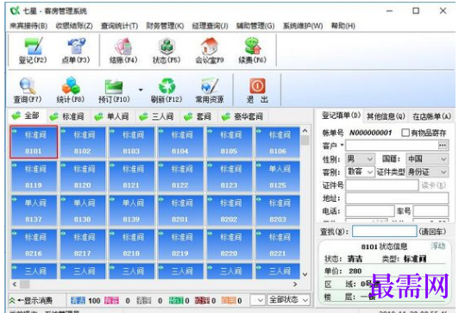
Task: Open the 国籍 nationality dropdown
Action: click(427, 160)
